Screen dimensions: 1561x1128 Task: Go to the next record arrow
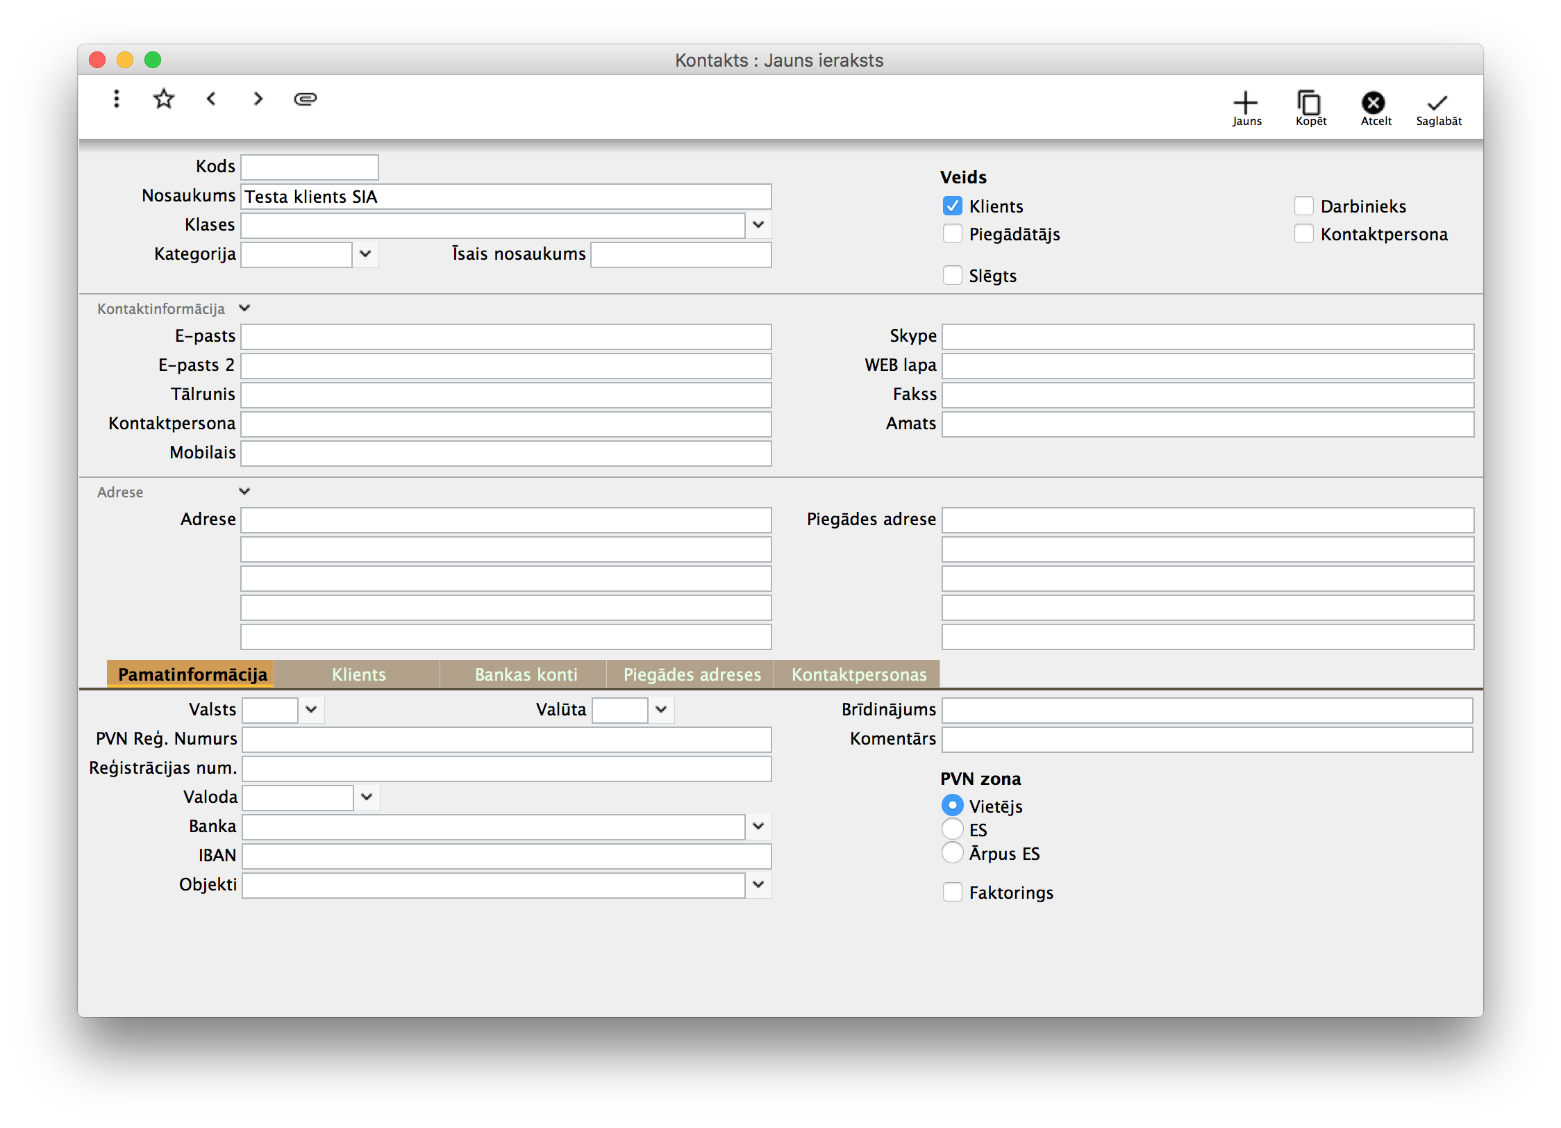[258, 99]
